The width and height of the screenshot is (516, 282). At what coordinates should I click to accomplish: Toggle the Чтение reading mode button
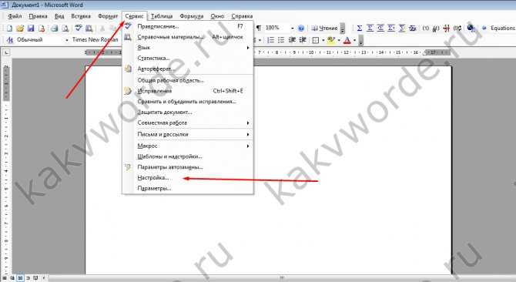click(324, 29)
